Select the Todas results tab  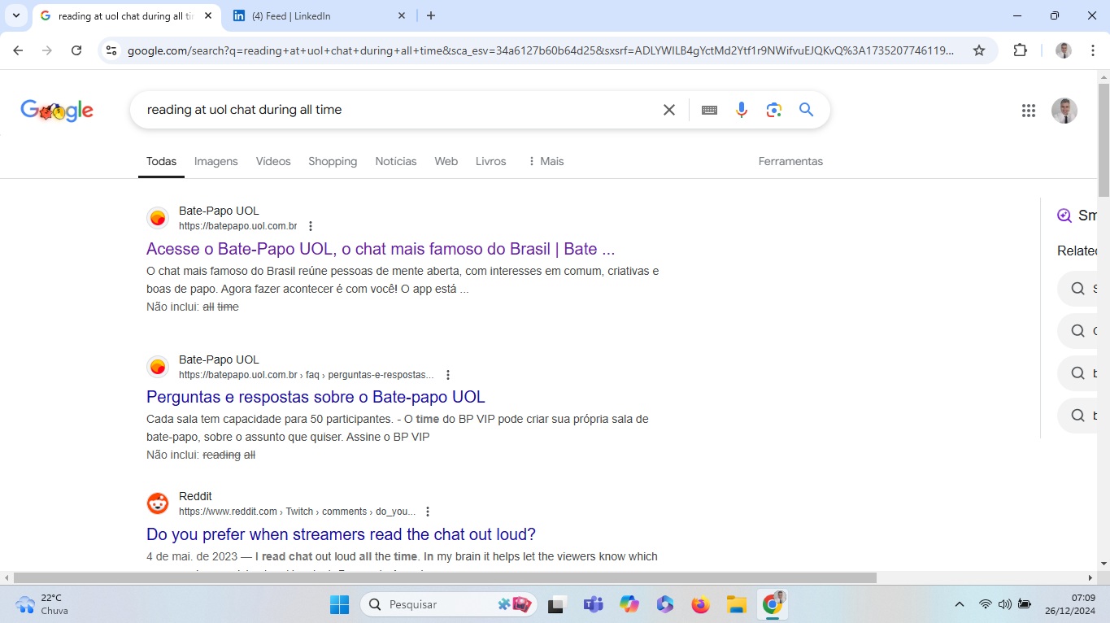click(161, 161)
